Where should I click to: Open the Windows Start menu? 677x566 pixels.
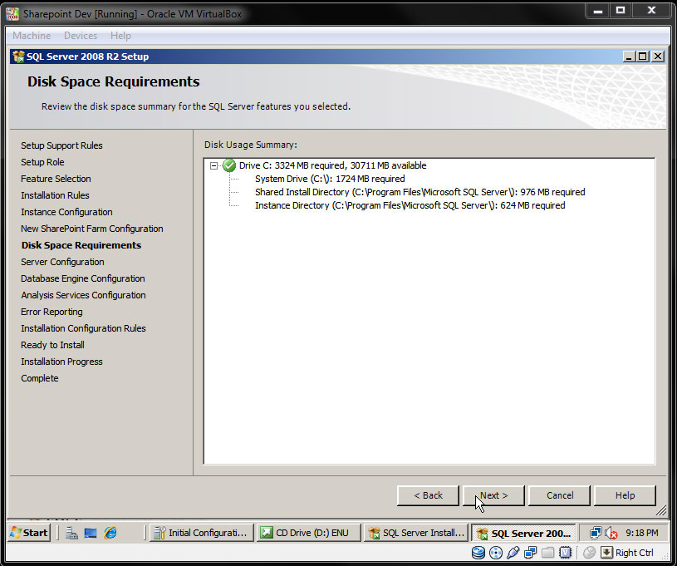(29, 533)
